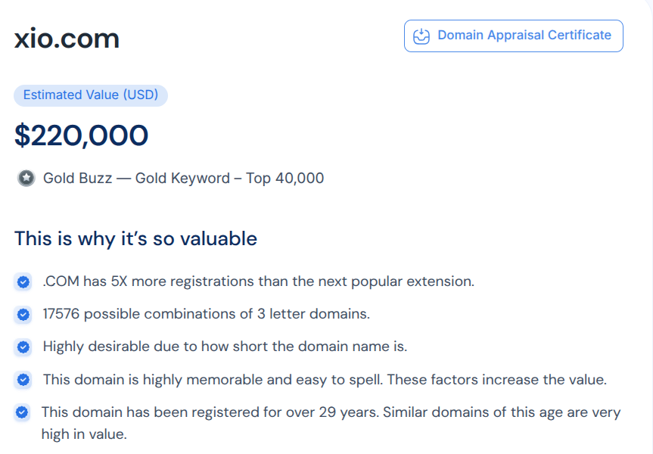The height and width of the screenshot is (454, 653).
Task: Click the Estimated Value (USD) badge
Action: click(x=91, y=95)
